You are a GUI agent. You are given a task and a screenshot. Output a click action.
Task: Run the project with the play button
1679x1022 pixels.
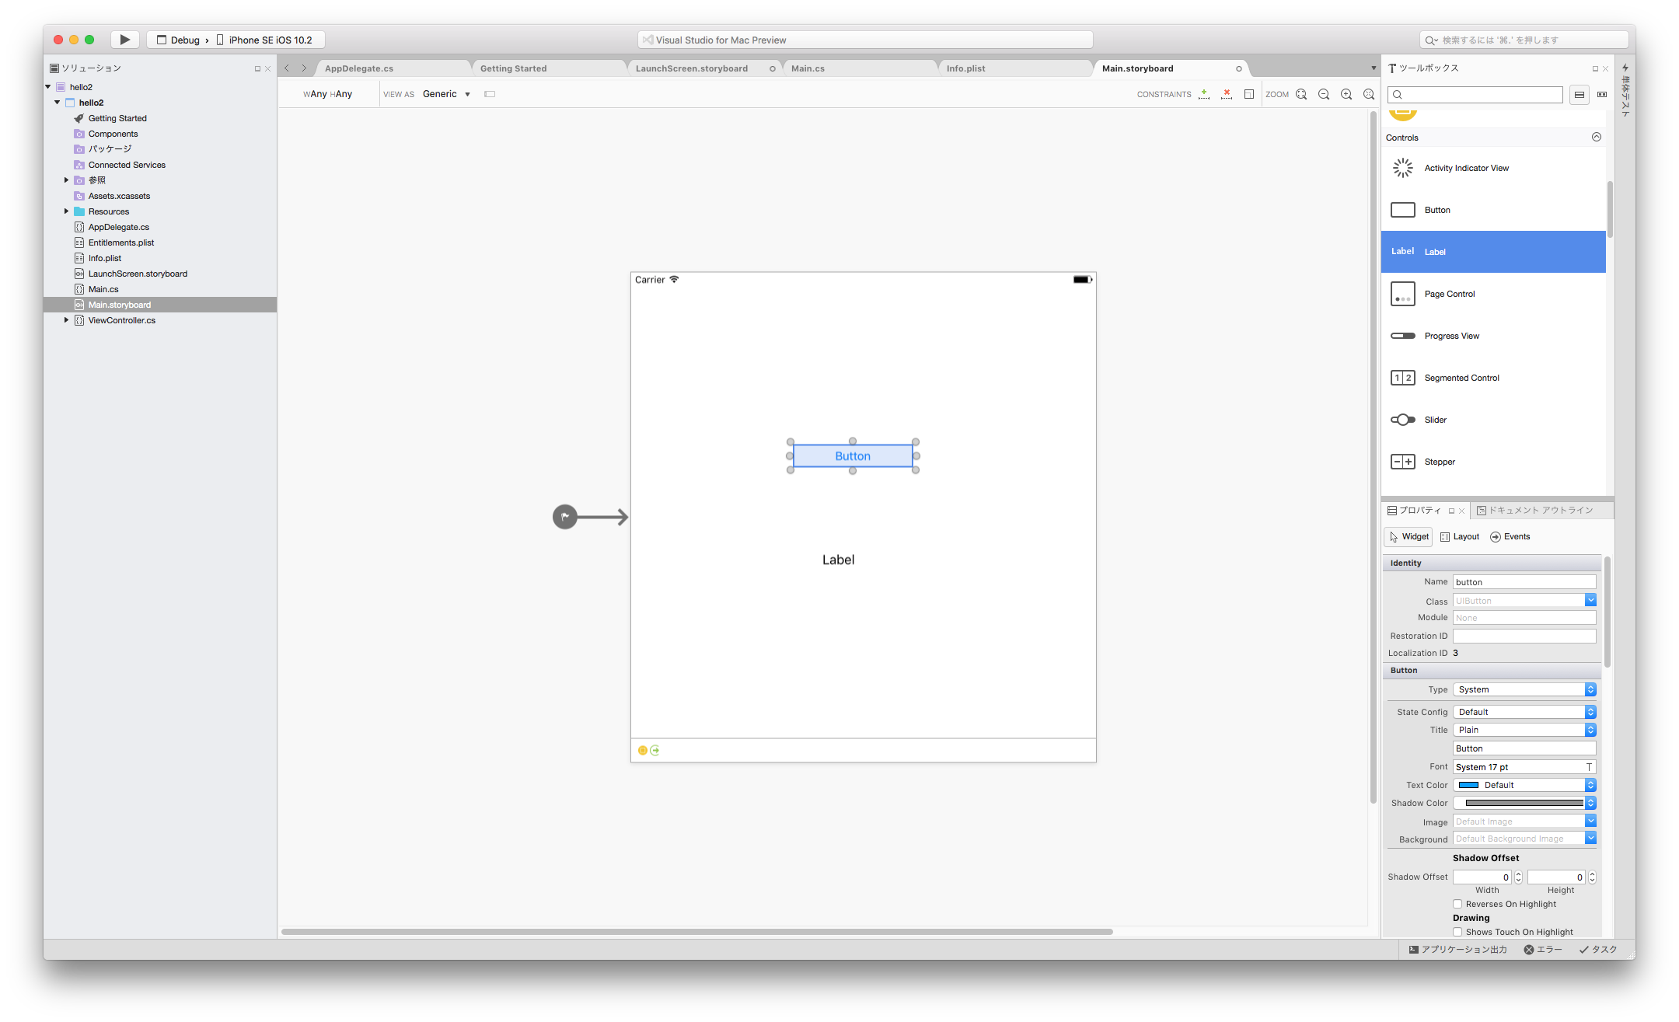[x=124, y=40]
